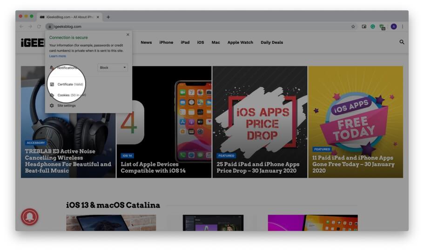Click the ACCESSORY category tag
The width and height of the screenshot is (424, 251).
pos(36,142)
